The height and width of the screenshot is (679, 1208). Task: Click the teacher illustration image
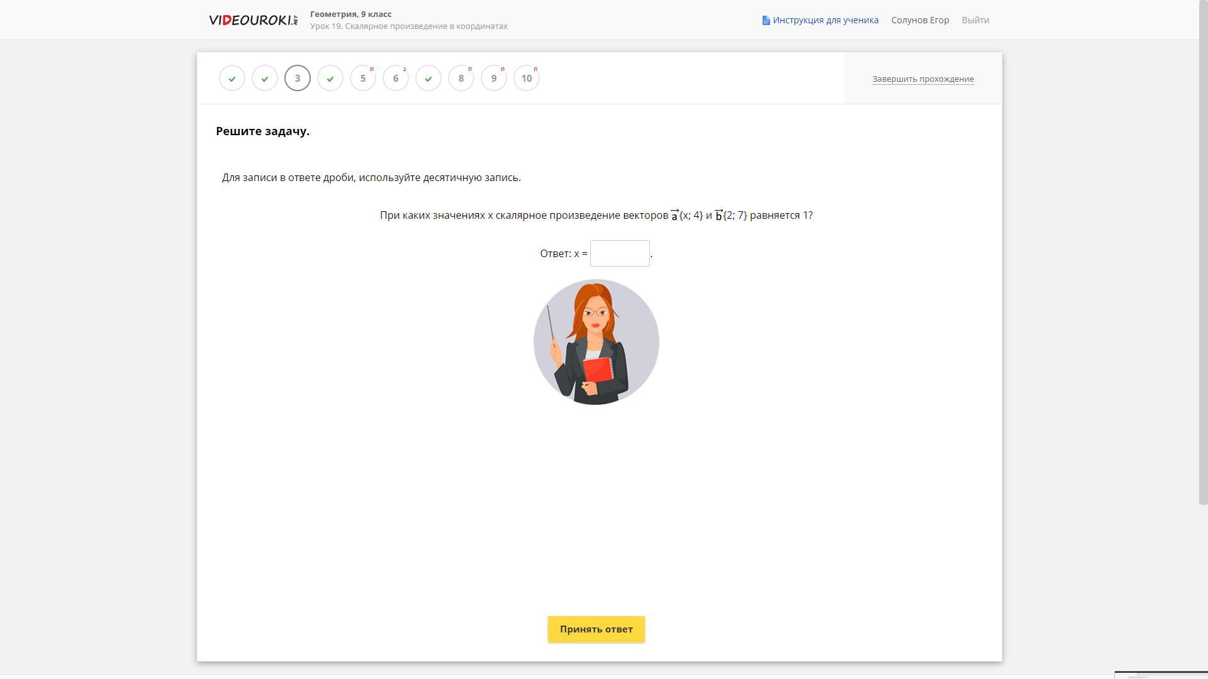tap(596, 342)
